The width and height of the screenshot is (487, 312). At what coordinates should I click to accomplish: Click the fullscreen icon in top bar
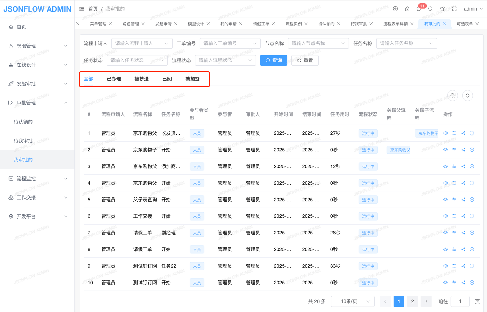(x=454, y=9)
